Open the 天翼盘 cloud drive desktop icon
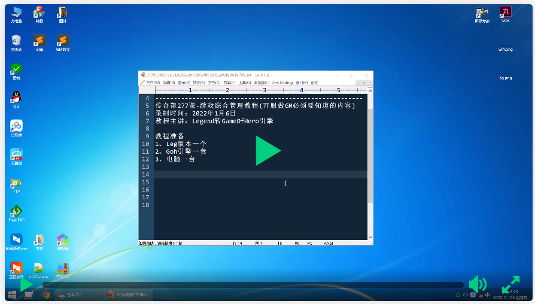This screenshot has height=304, width=535. 16,157
